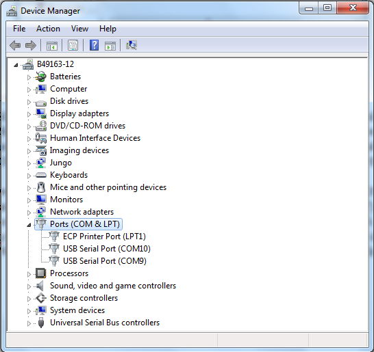Viewport: 374px width, 352px height.
Task: Expand the Network adapters category
Action: [x=29, y=213]
